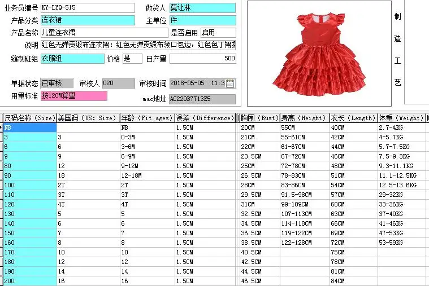The height and width of the screenshot is (286, 429).
Task: Click the age cell 0-3M
Action: 148,137
